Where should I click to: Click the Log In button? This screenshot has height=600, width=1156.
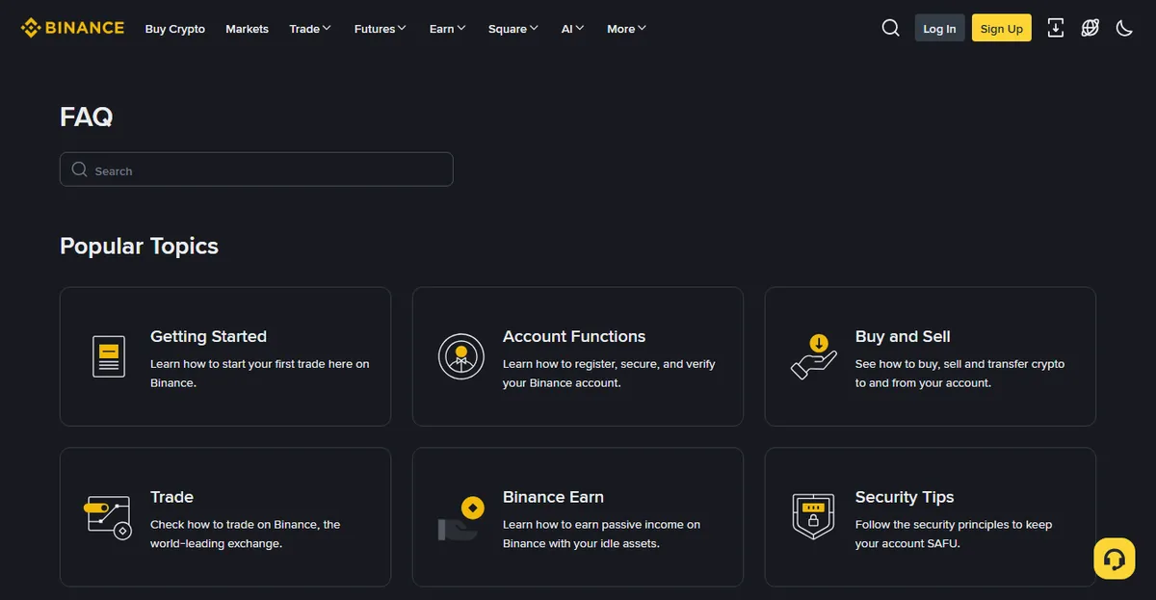pyautogui.click(x=939, y=28)
